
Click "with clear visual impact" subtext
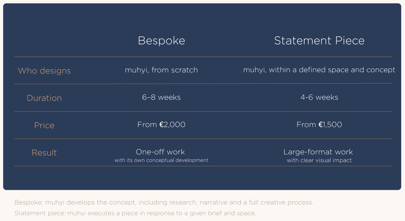point(319,160)
